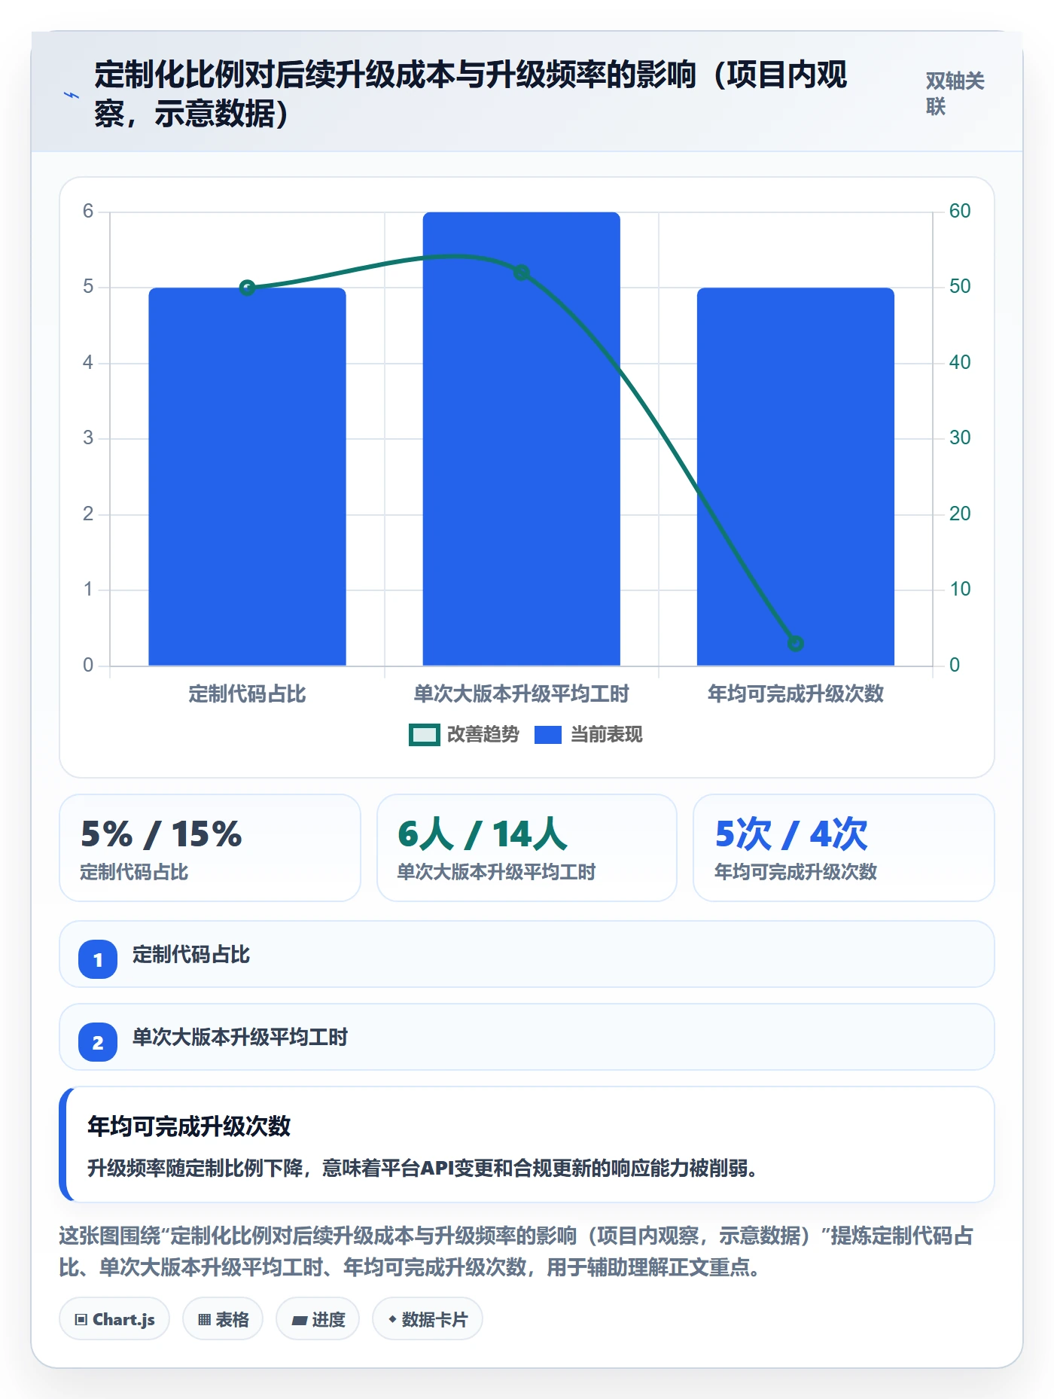
Task: Click the 6人 / 14人 stat value
Action: click(x=483, y=834)
